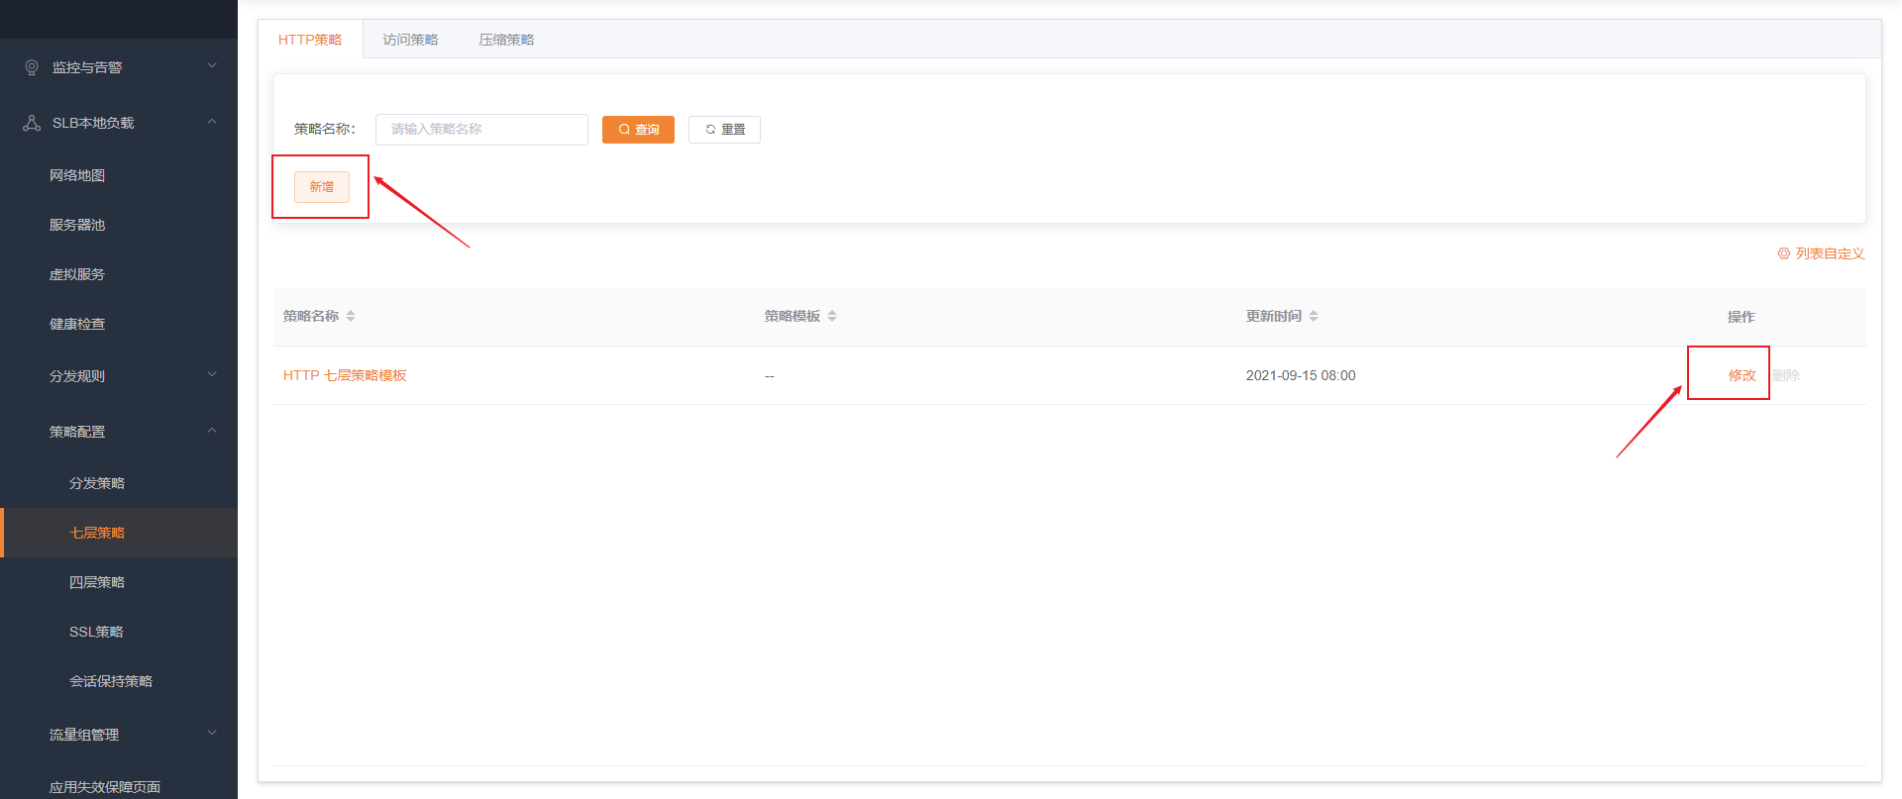Expand the 监控与告警 menu chevron
Screen dimensions: 1902x799
212,66
